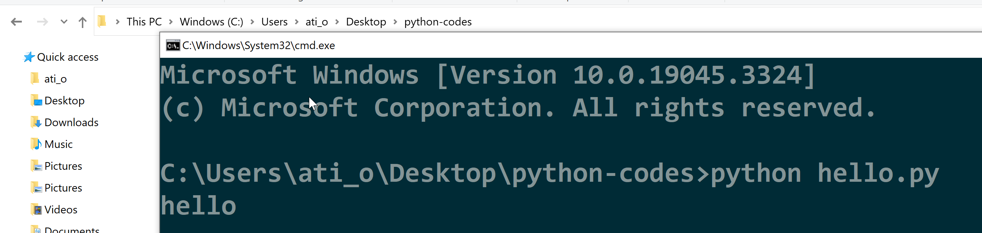Select ati_o in the address bar breadcrumb
The width and height of the screenshot is (982, 233).
(x=317, y=22)
